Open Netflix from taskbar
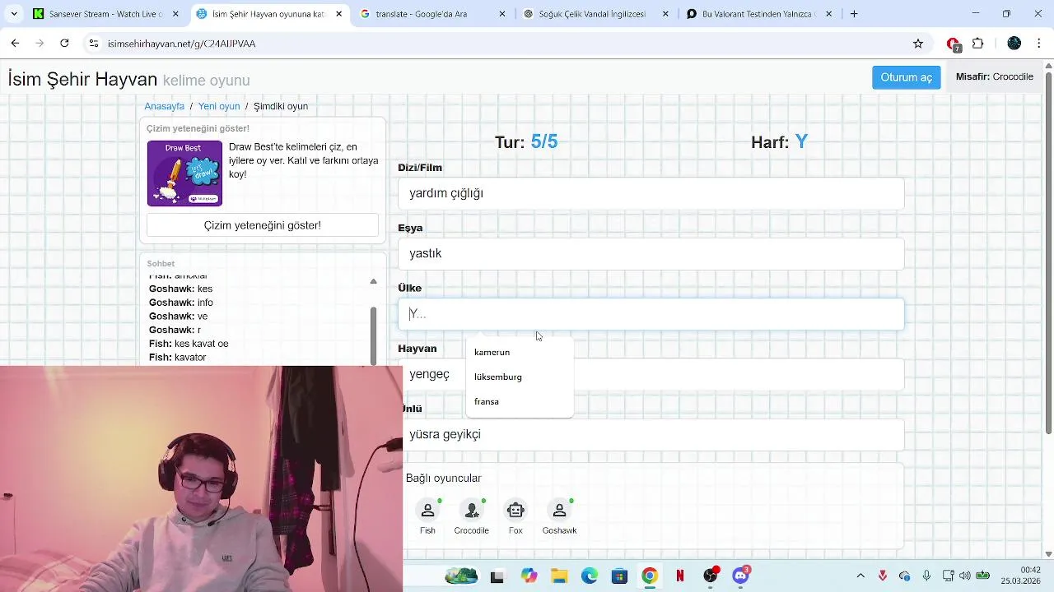1054x592 pixels. point(680,576)
